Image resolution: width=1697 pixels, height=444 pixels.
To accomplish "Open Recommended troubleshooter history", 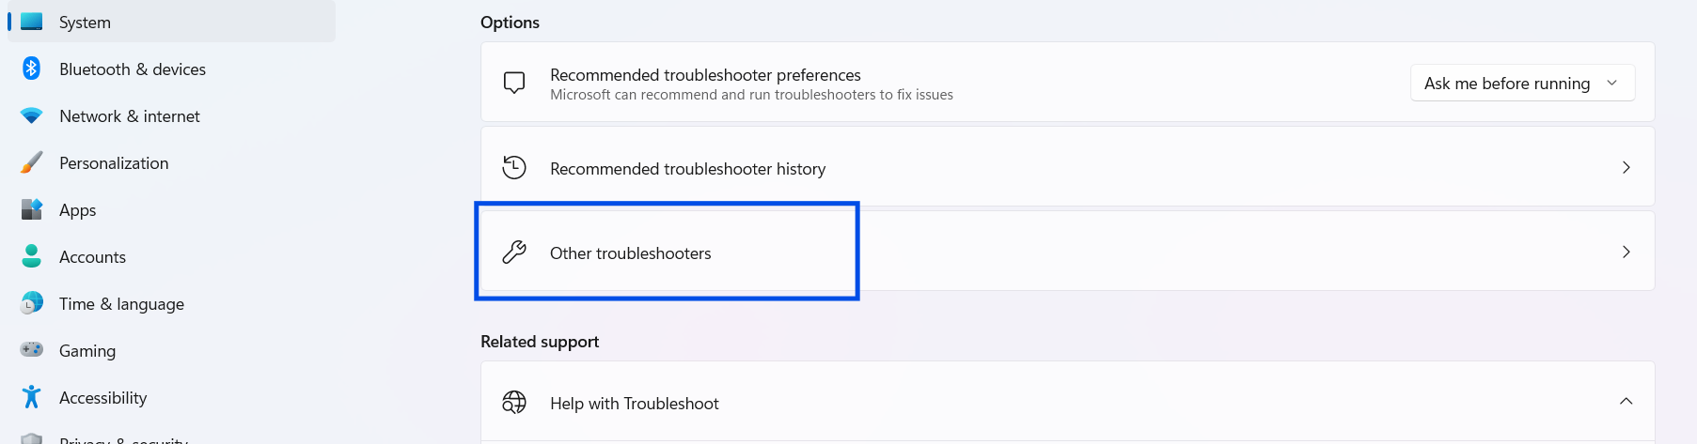I will tap(687, 168).
